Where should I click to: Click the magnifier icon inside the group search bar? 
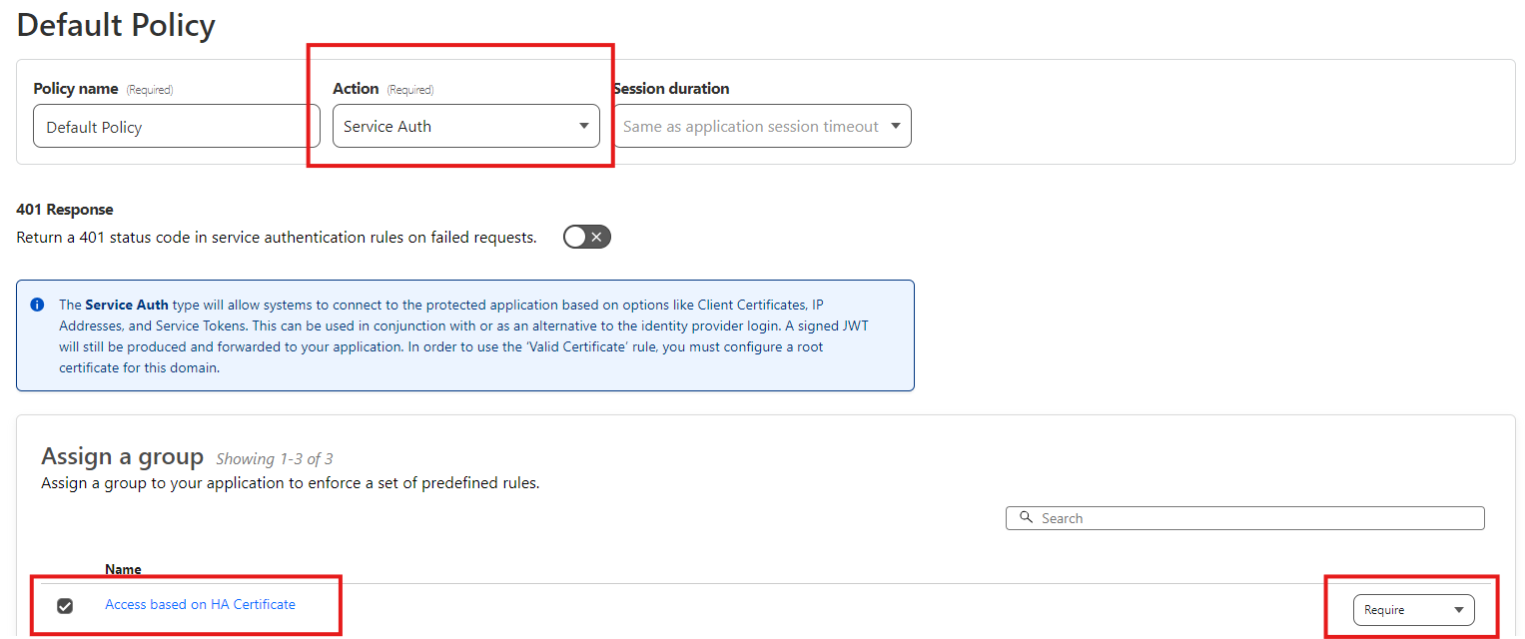point(1027,517)
